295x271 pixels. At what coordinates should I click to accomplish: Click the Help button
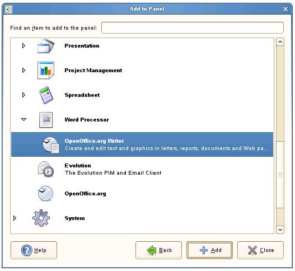click(34, 250)
